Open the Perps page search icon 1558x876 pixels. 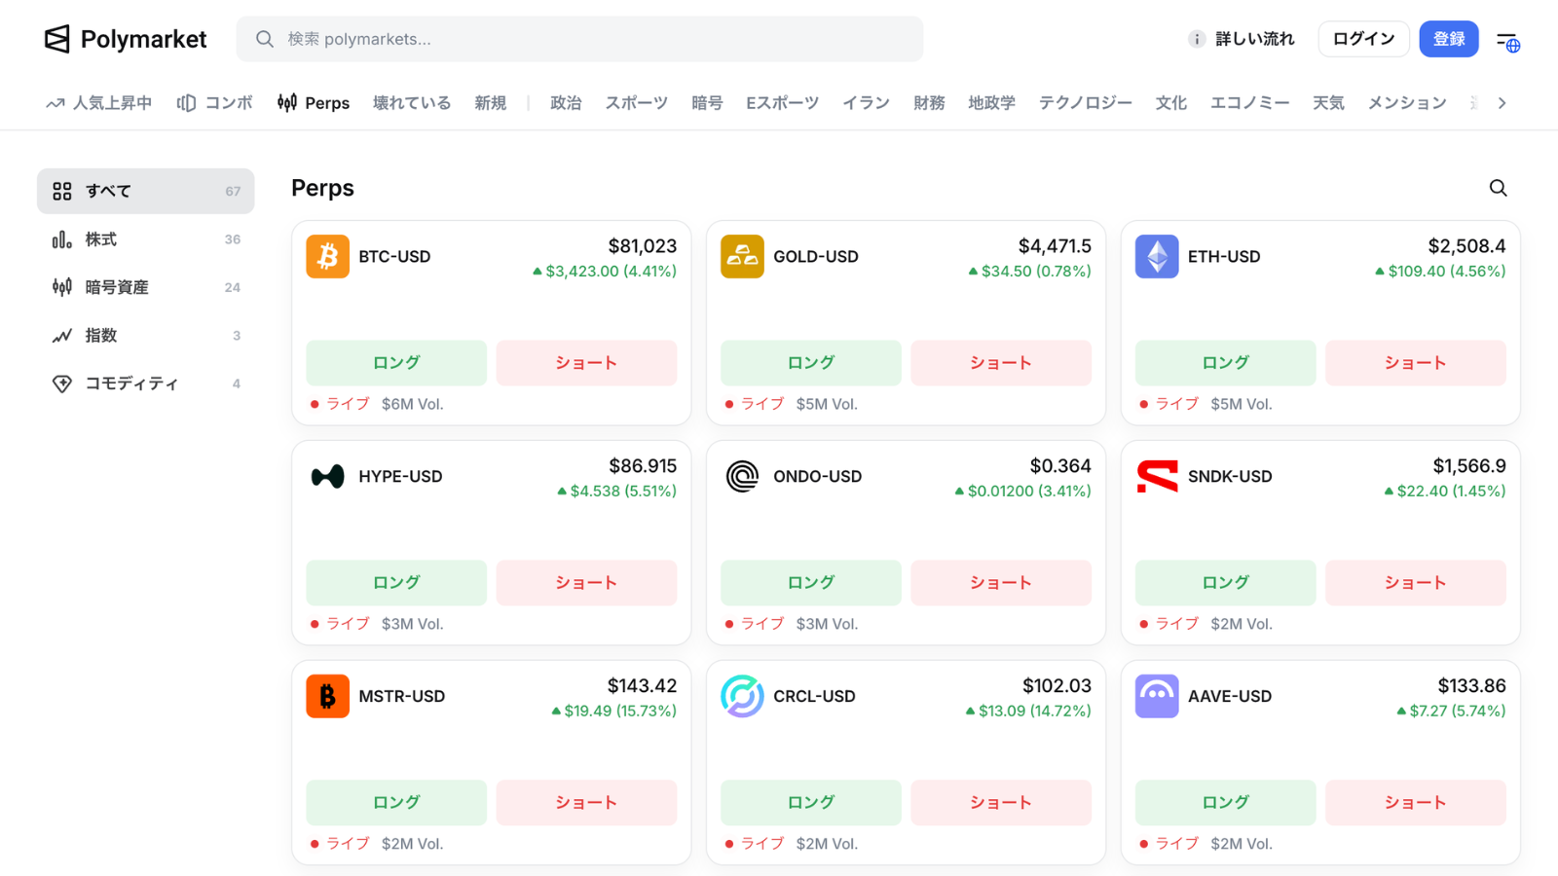(x=1498, y=188)
